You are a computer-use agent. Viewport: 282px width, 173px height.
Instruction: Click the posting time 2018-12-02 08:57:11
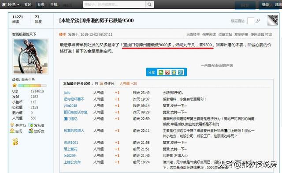click(96, 34)
